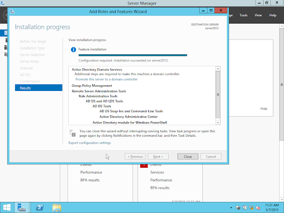
Task: Open the Tools menu in Server Manager
Action: (244, 16)
